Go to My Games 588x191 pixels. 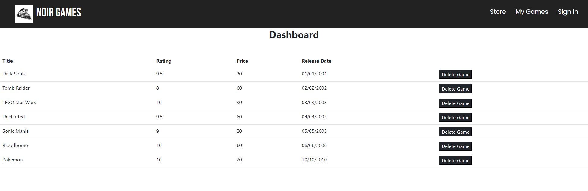532,12
